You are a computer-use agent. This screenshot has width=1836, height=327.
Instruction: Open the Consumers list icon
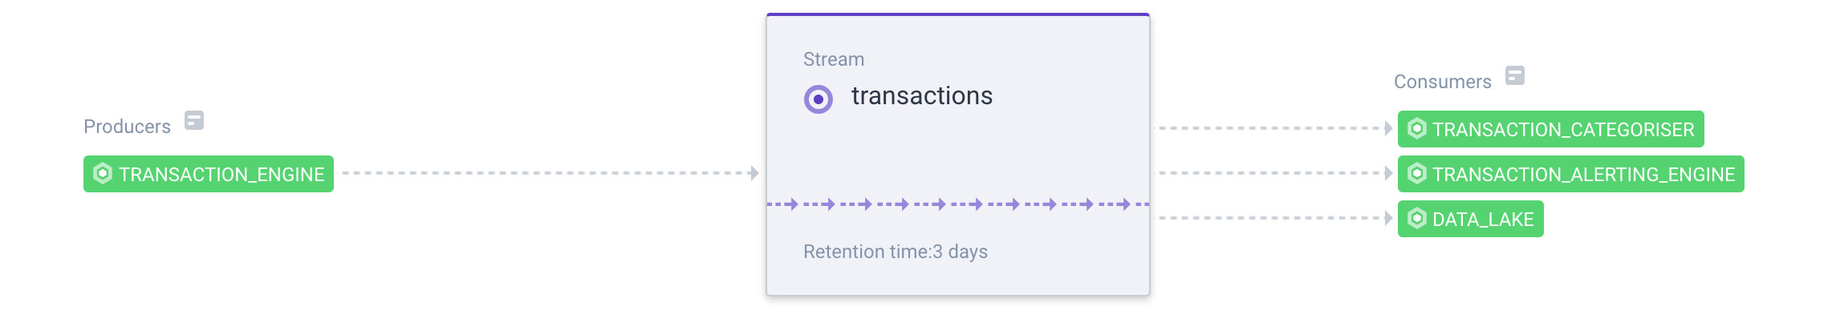pos(1515,75)
